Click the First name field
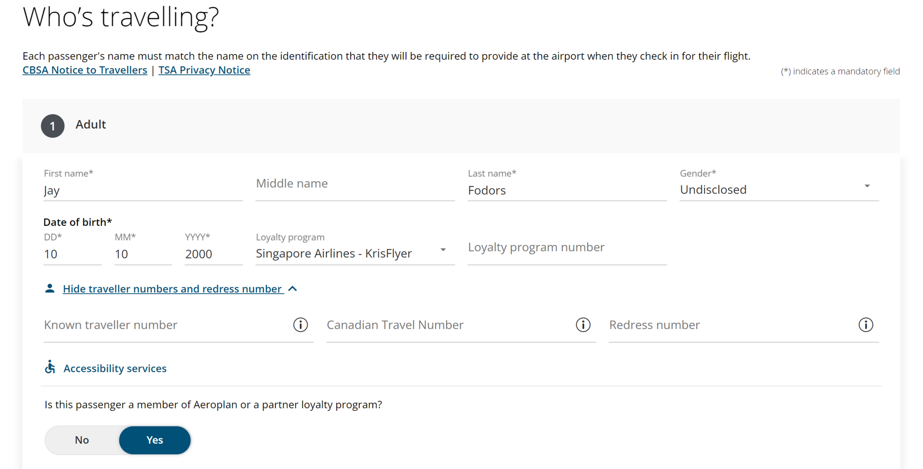This screenshot has width=923, height=469. pyautogui.click(x=143, y=190)
